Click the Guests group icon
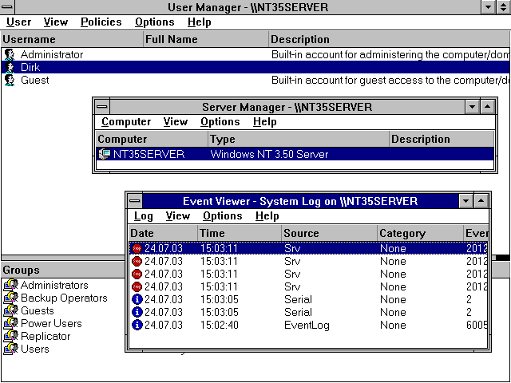Screen dimensions: 511x383 point(10,310)
